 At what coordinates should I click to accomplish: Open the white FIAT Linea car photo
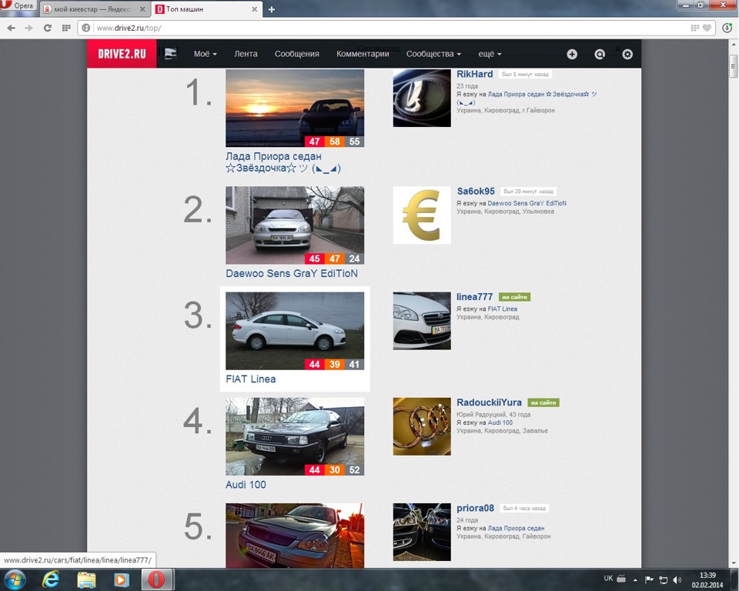coord(295,331)
